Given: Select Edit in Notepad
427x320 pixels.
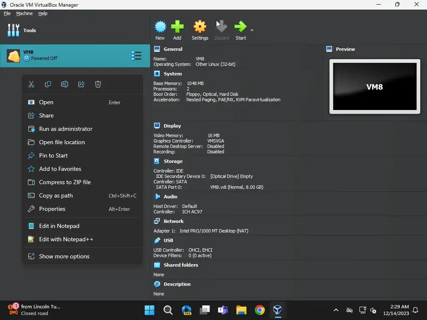Looking at the screenshot, I should (x=82, y=226).
